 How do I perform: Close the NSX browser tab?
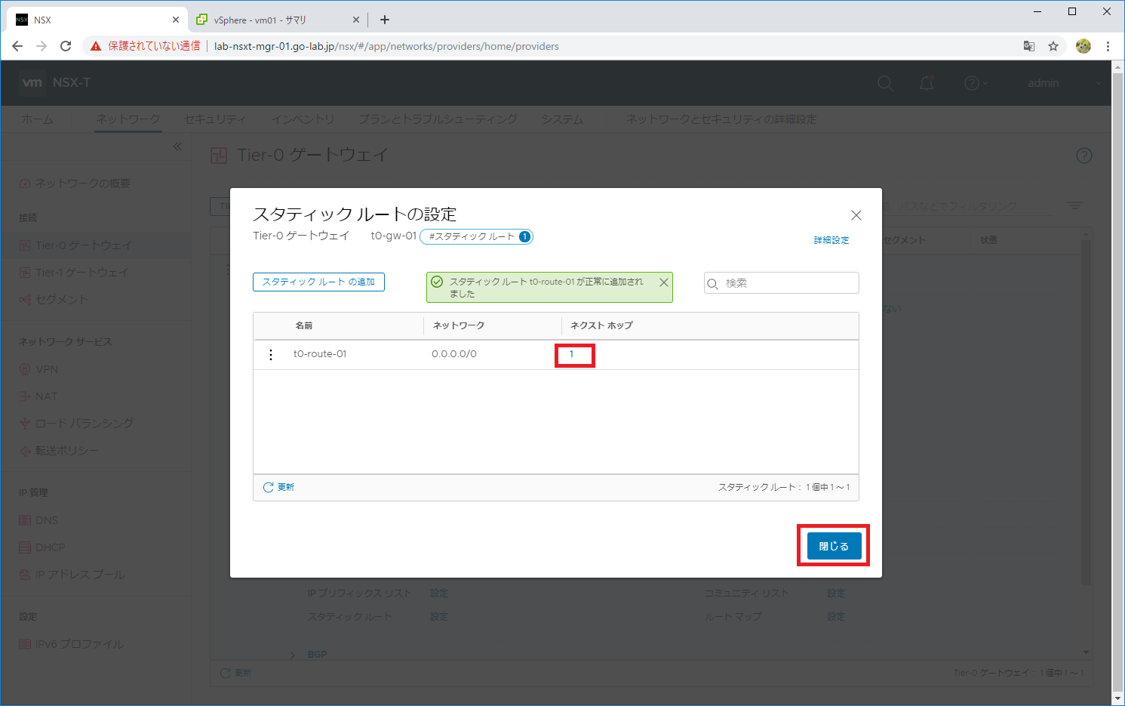175,20
